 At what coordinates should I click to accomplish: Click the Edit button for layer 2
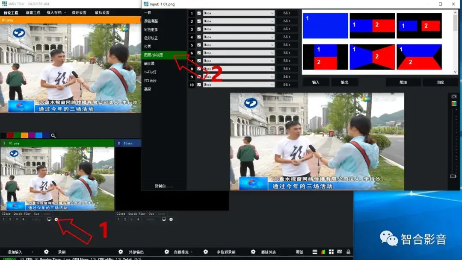287,21
